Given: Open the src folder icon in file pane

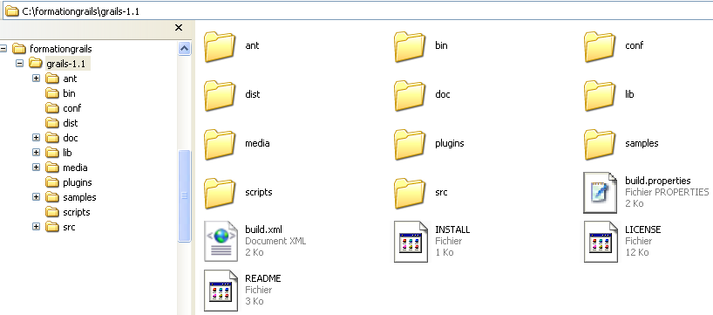Looking at the screenshot, I should pyautogui.click(x=410, y=193).
